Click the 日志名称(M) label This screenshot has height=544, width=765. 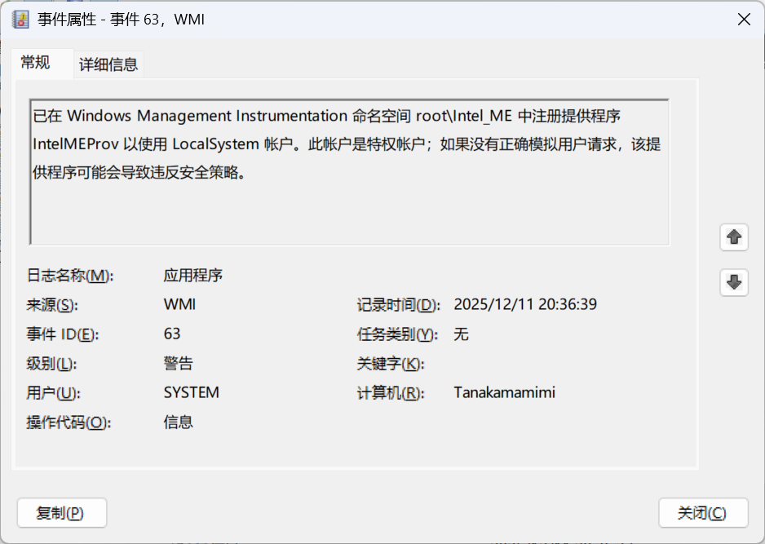point(70,276)
